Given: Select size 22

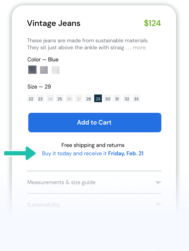Looking at the screenshot, I should coord(31,99).
